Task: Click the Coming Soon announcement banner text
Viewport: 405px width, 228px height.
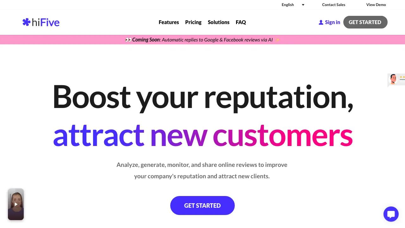Action: (x=202, y=40)
